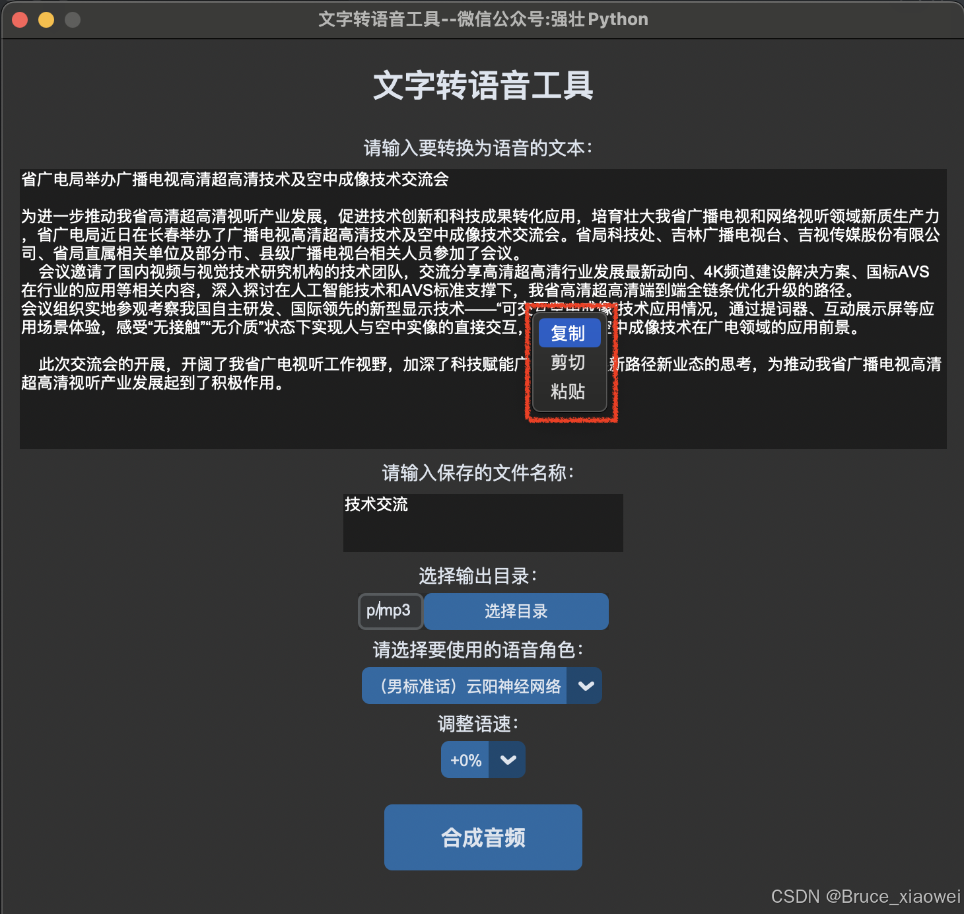Click the window title 文字转语音工具--微信公众号:强壮Python
964x914 pixels.
point(483,19)
